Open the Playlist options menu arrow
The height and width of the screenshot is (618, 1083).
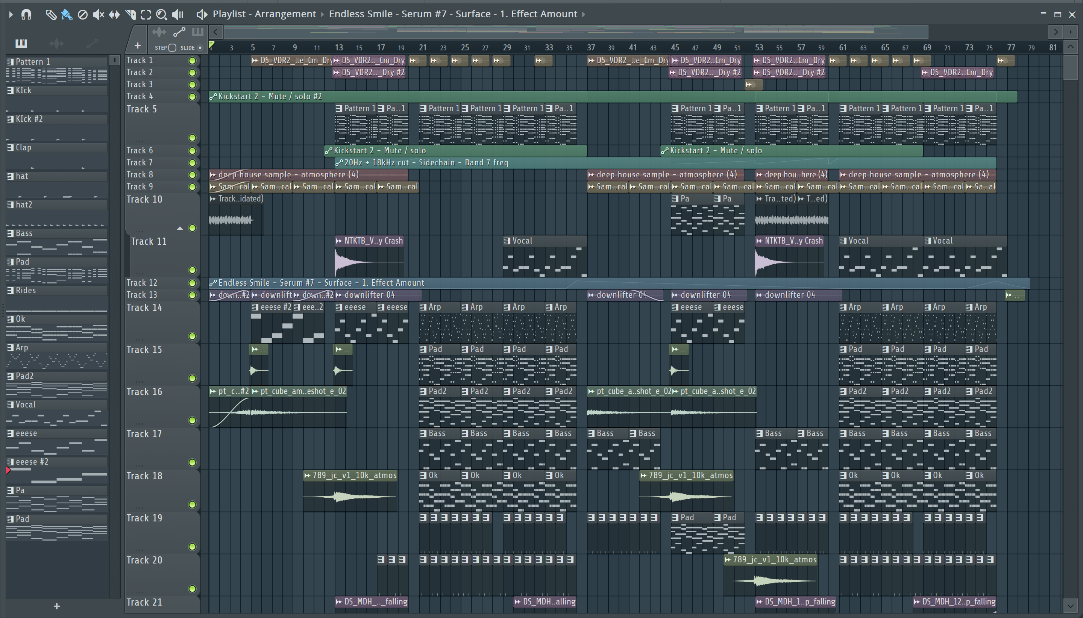tap(11, 14)
